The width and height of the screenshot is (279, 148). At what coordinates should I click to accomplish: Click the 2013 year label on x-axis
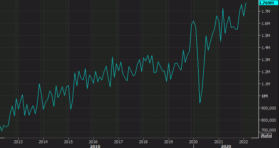pyautogui.click(x=18, y=142)
